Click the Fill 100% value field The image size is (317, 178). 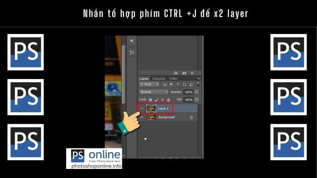pyautogui.click(x=189, y=100)
